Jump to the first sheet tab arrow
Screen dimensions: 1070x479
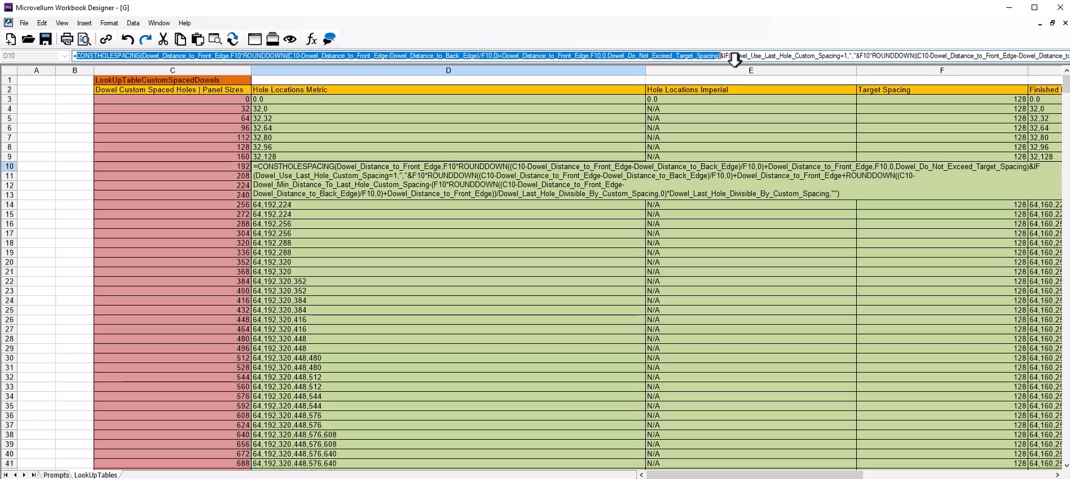(6, 475)
